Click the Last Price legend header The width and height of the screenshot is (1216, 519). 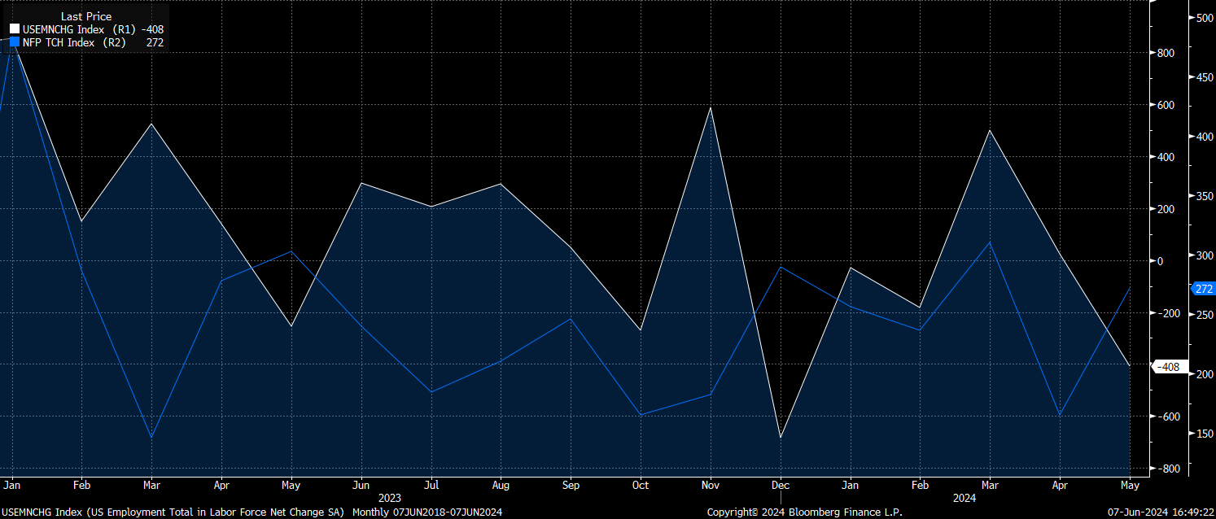[x=86, y=16]
